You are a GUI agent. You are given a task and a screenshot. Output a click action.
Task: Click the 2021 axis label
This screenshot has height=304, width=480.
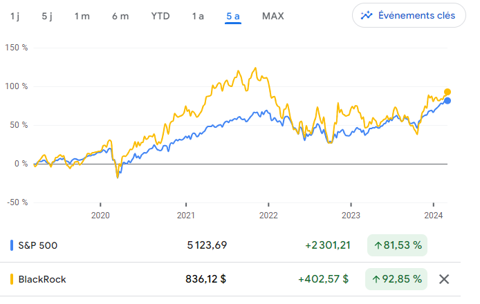pos(186,216)
